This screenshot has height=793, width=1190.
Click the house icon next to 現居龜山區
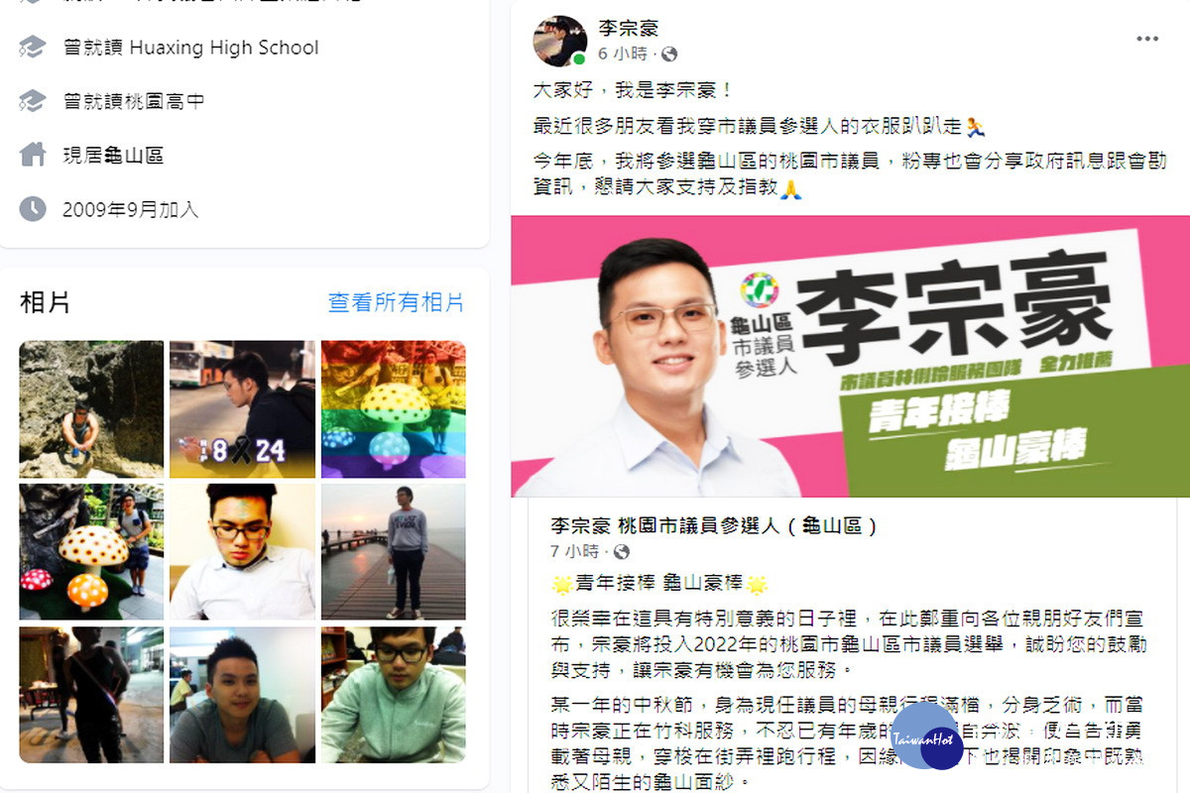coord(33,155)
